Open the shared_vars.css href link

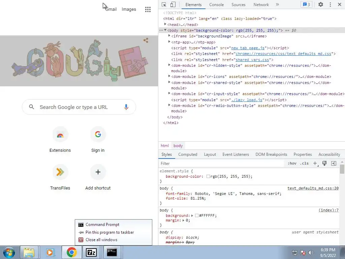(x=252, y=60)
